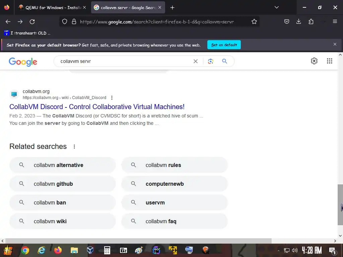Reload the current page
This screenshot has height=257, width=343.
coord(32,22)
